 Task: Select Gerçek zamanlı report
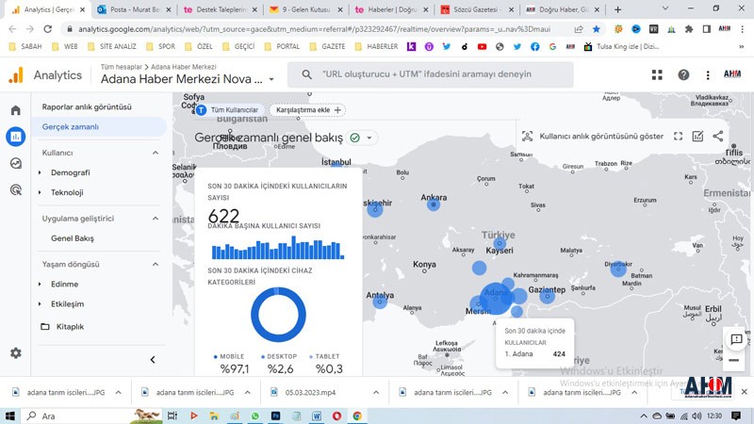[x=99, y=127]
